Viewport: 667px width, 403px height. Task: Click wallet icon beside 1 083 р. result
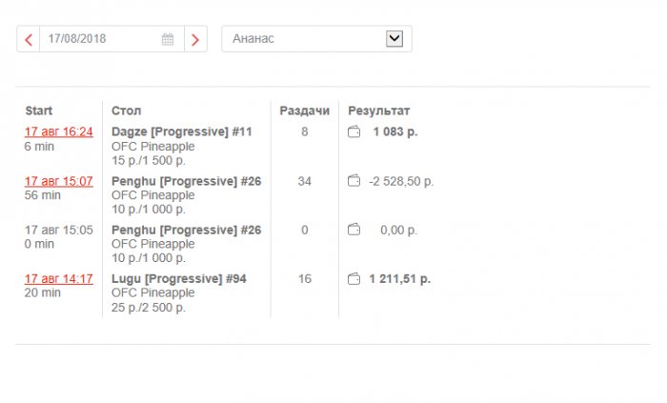[x=354, y=131]
